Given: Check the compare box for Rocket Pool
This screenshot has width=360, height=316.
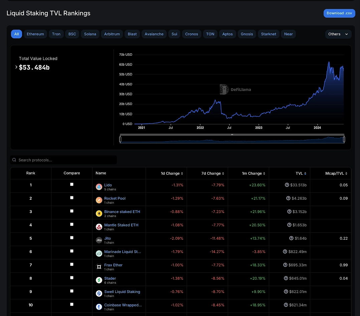Looking at the screenshot, I should (71, 198).
